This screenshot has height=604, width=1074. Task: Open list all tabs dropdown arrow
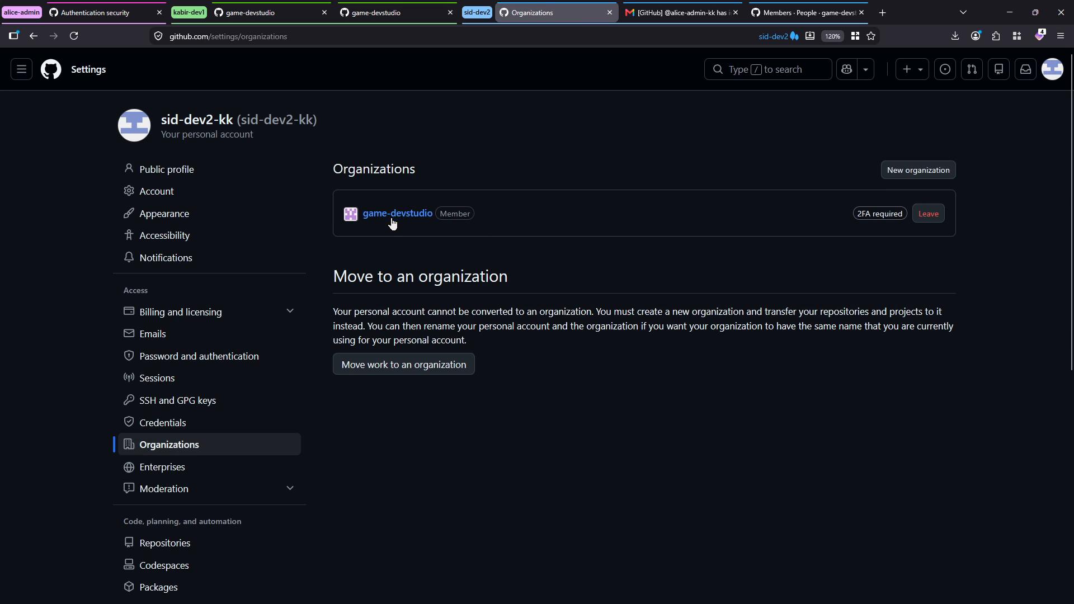(x=963, y=12)
